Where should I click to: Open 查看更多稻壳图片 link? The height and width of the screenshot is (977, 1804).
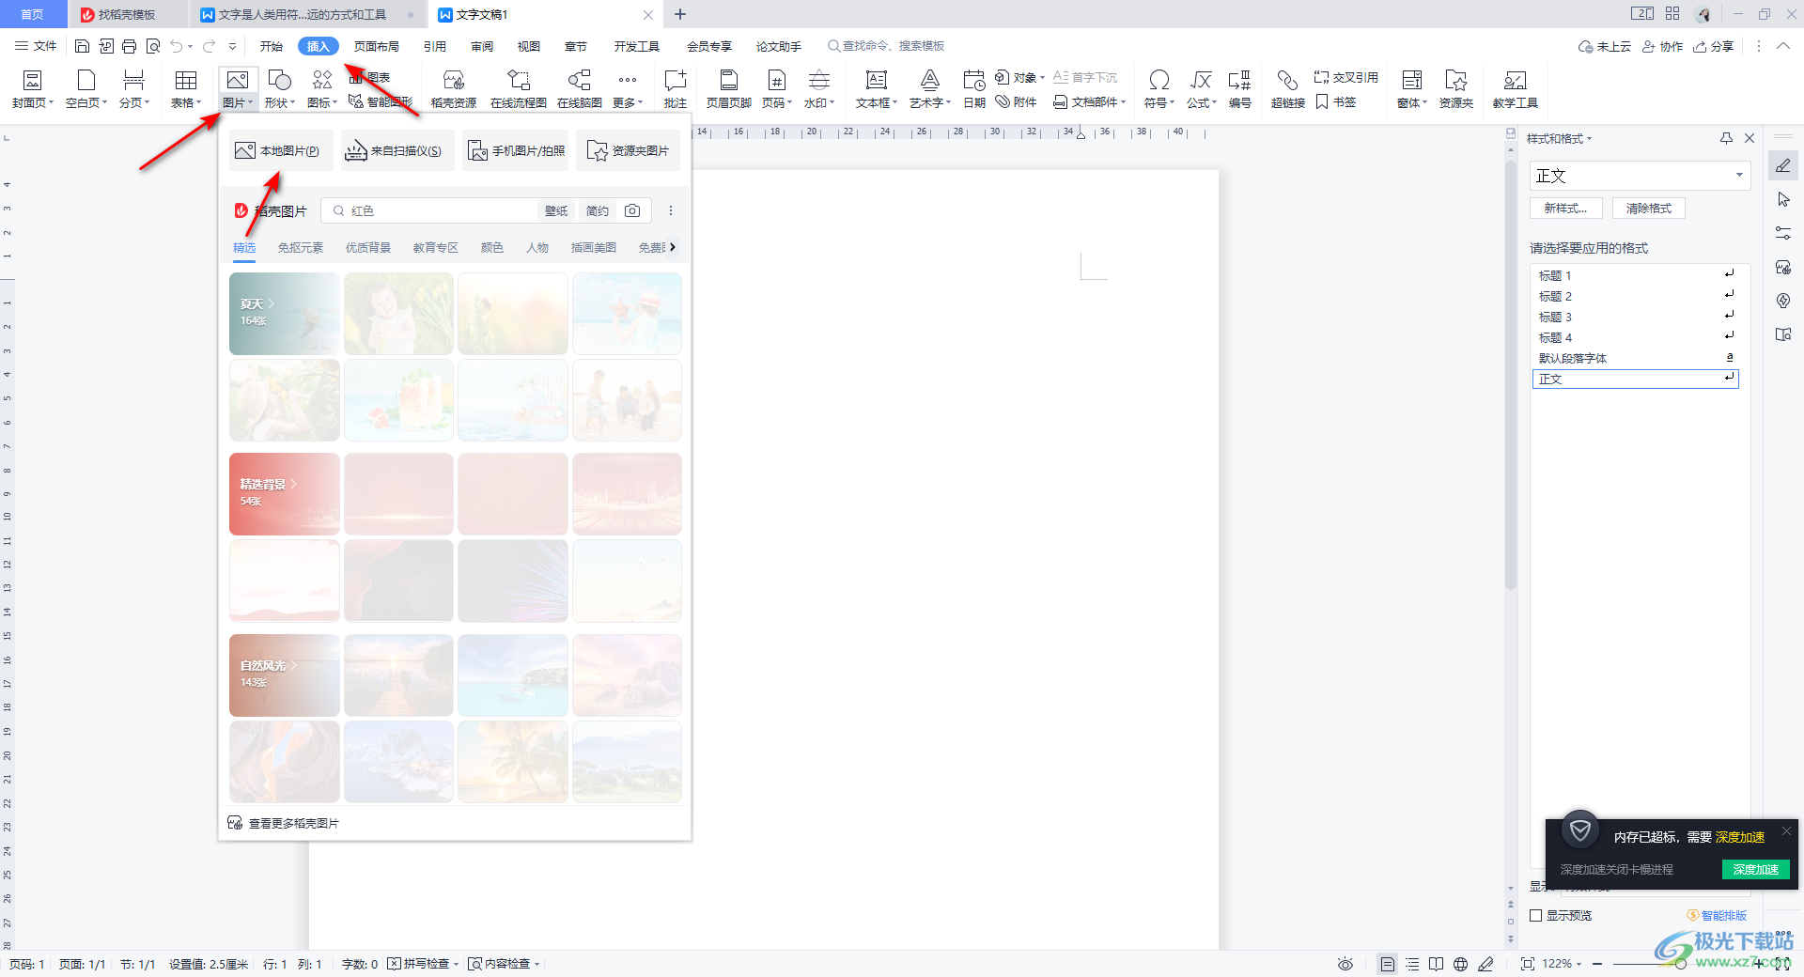pyautogui.click(x=284, y=823)
